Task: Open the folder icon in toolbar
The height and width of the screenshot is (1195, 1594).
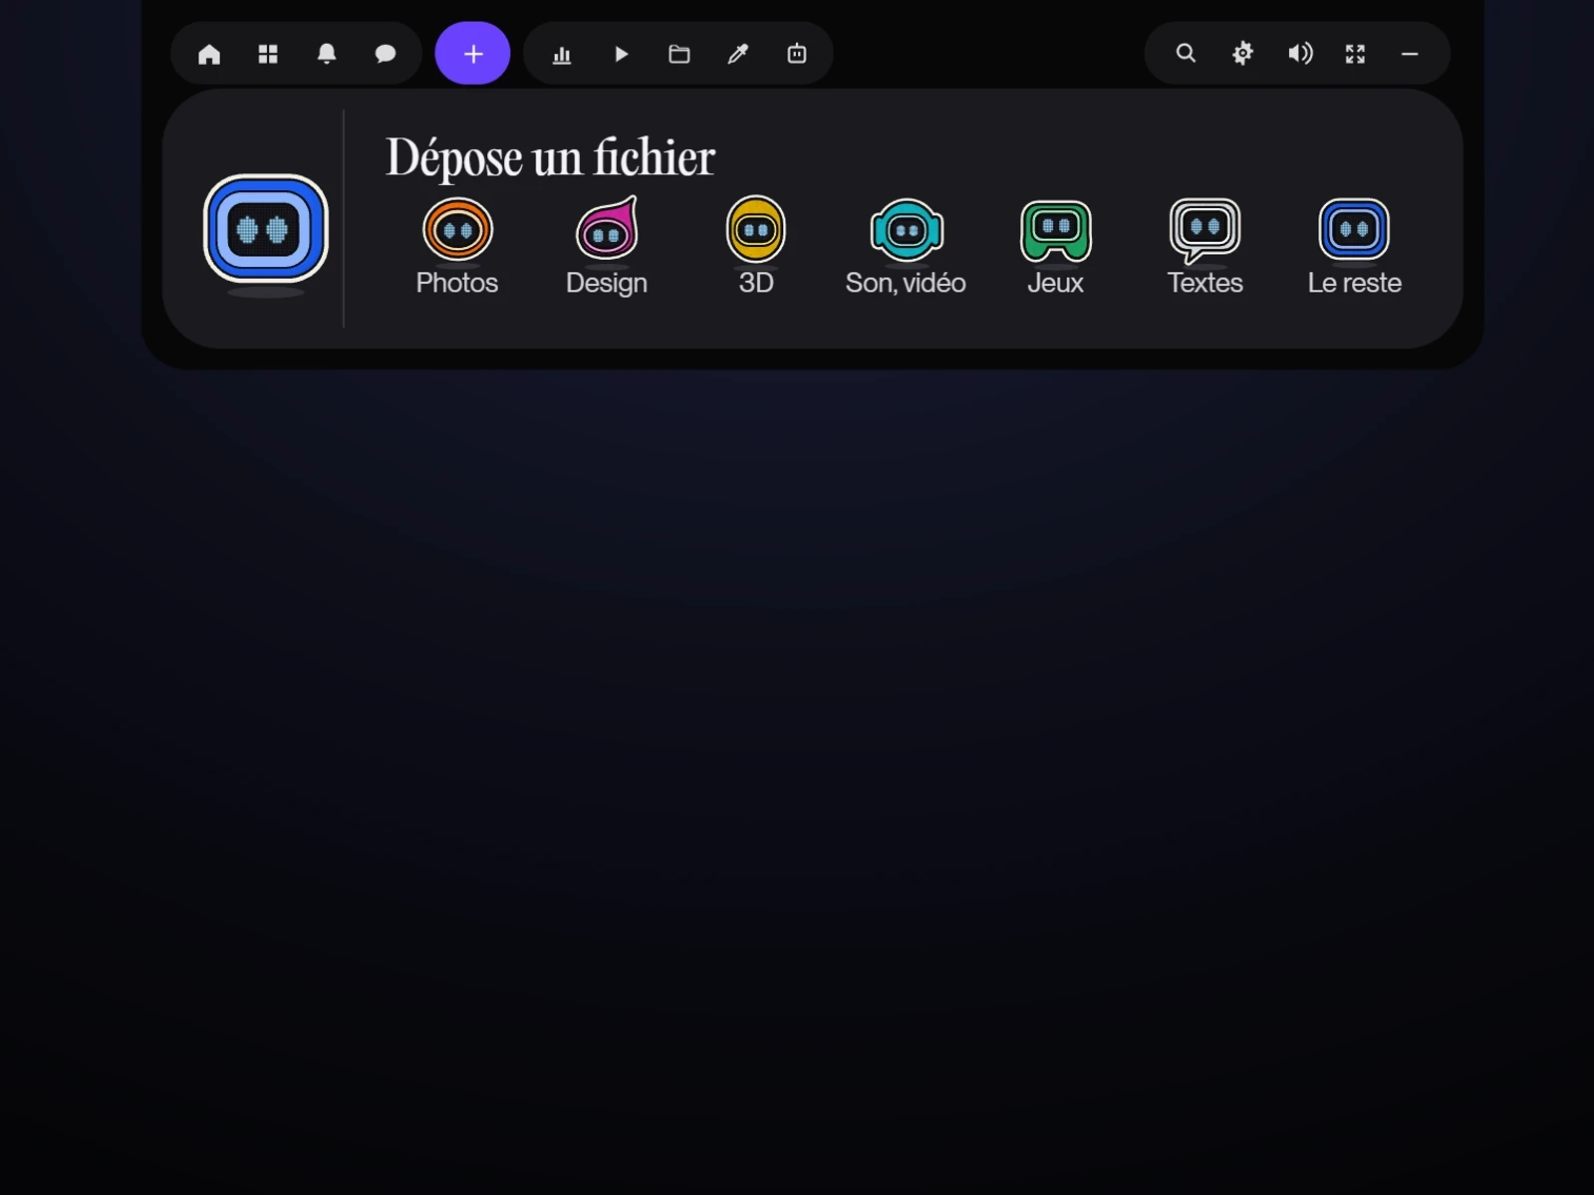Action: coord(679,54)
